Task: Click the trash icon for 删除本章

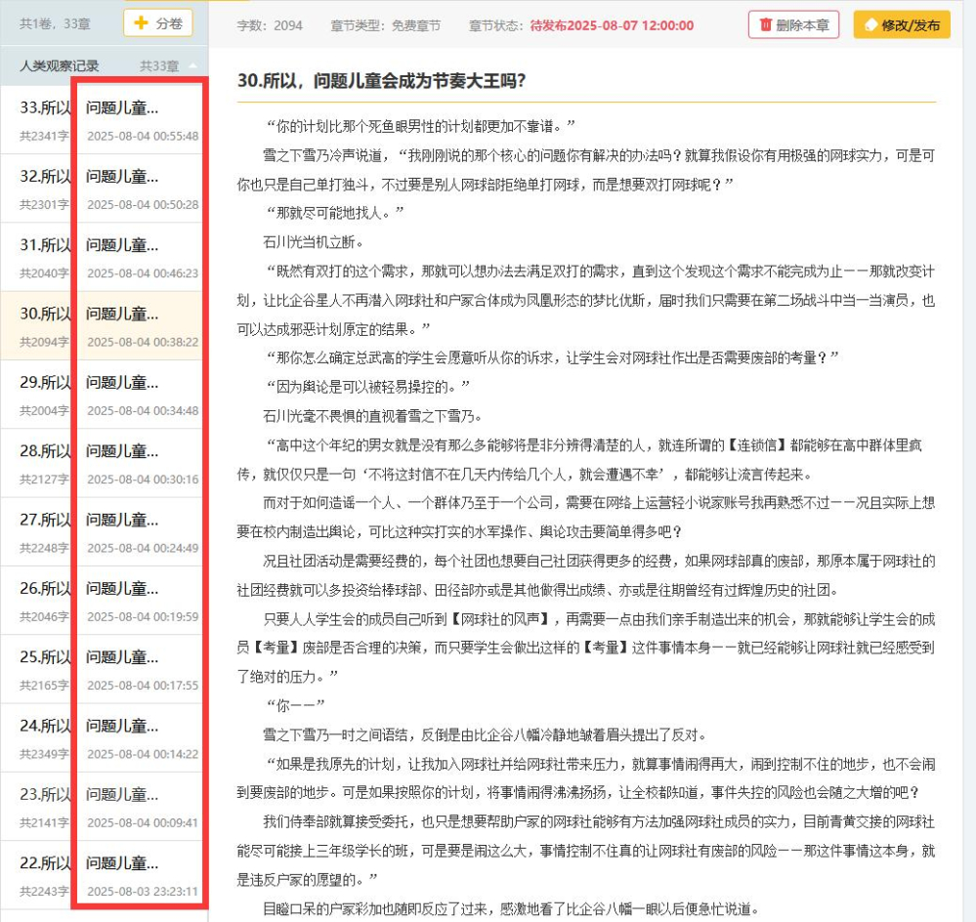Action: click(x=766, y=25)
